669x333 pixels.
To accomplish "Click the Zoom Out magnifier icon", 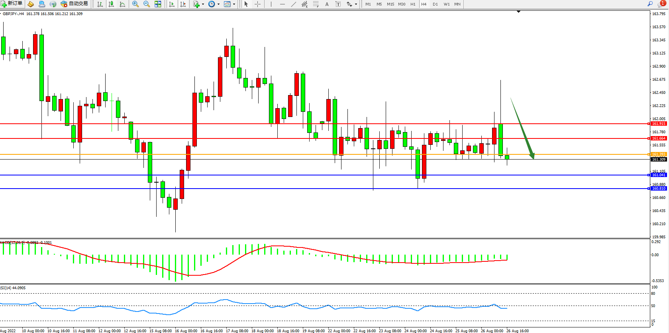I will point(146,4).
